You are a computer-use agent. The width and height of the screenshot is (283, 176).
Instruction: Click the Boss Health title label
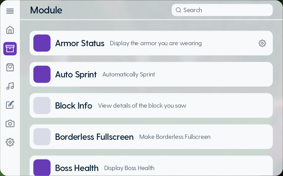coord(77,168)
